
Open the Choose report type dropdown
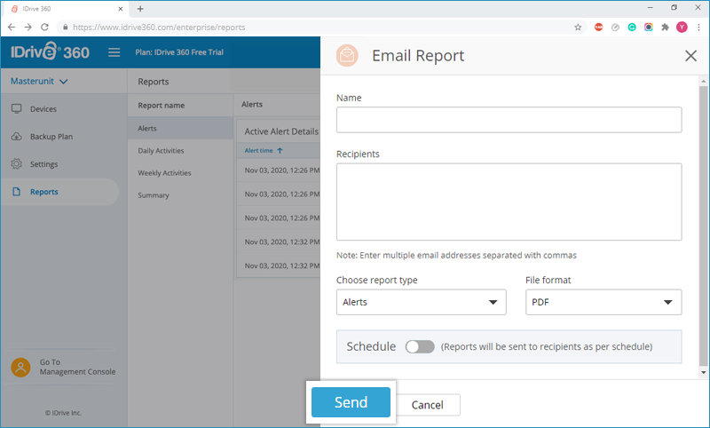point(421,302)
